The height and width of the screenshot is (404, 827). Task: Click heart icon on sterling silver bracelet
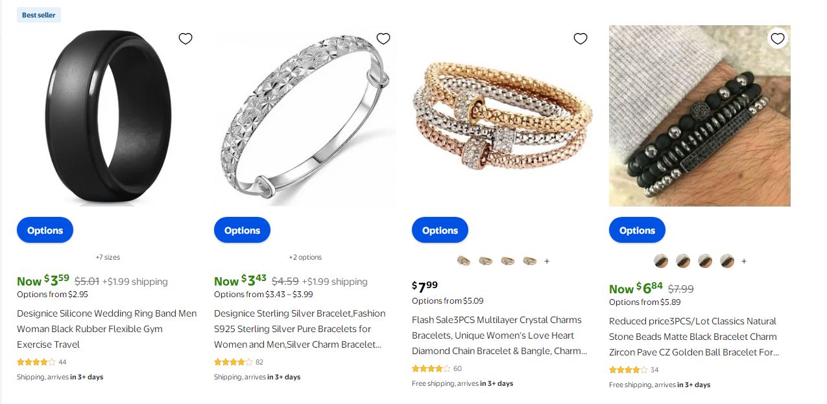[x=383, y=39]
